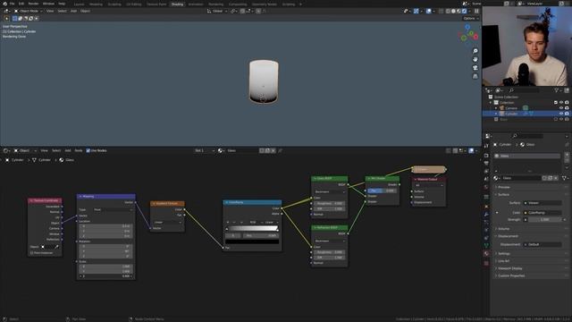
Task: Toggle Collection visibility eye in the outliner
Action: (x=561, y=103)
